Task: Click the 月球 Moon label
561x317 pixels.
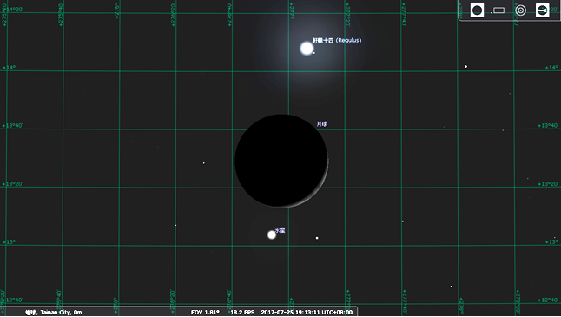Action: coord(321,124)
